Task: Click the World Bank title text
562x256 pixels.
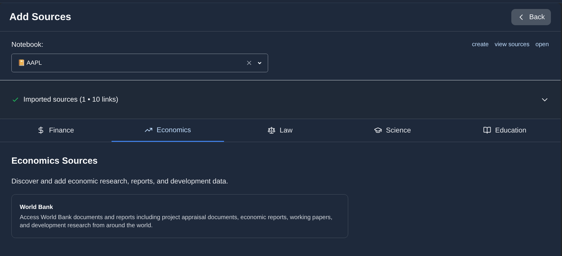Action: pos(36,207)
